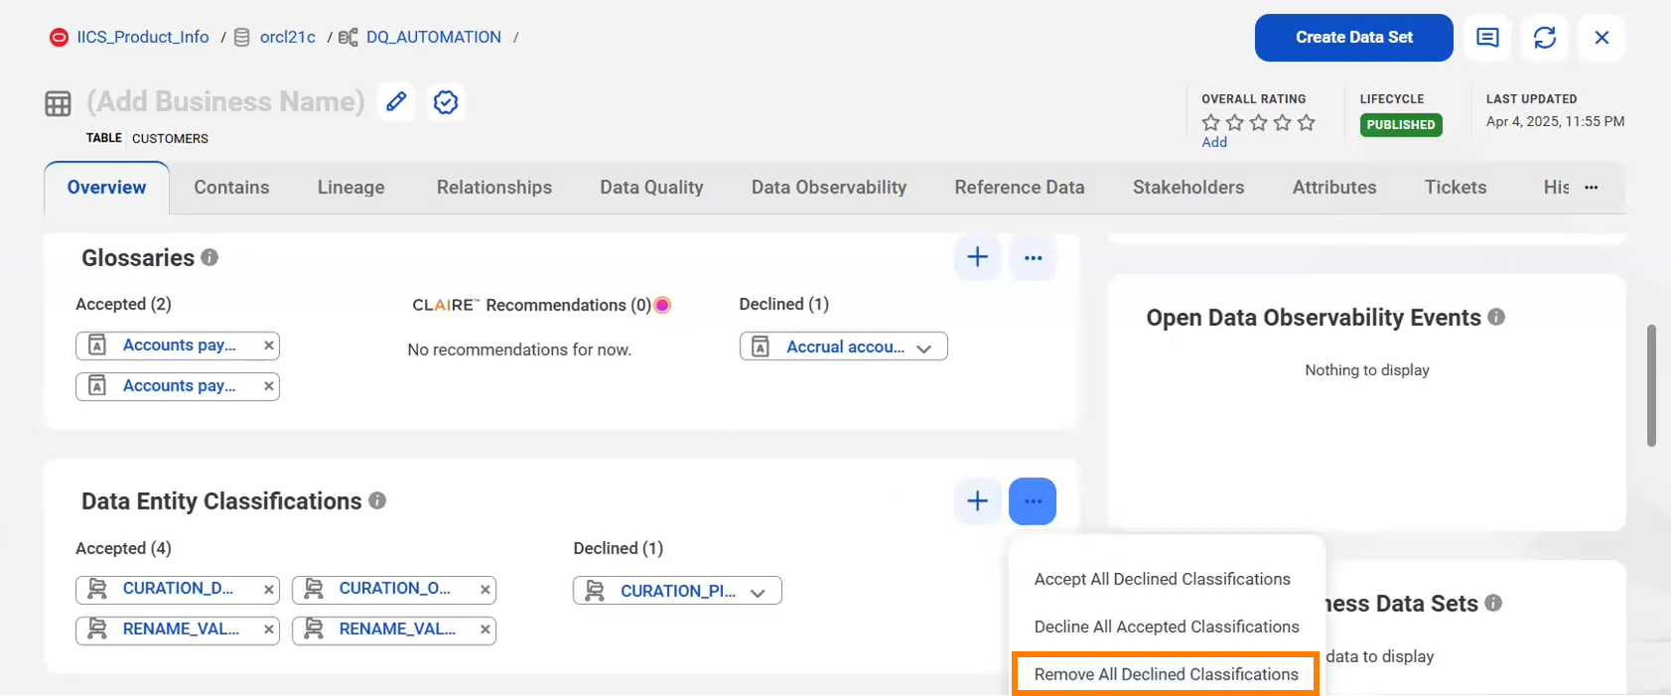Open the orcl21c breadcrumb link
This screenshot has width=1671, height=696.
pos(288,37)
